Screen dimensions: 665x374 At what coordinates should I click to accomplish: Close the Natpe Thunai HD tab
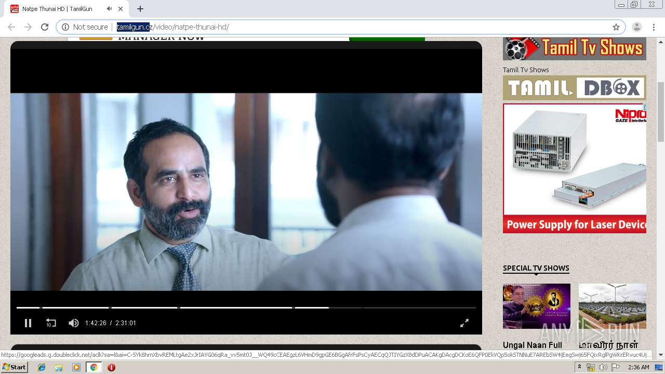pyautogui.click(x=121, y=9)
